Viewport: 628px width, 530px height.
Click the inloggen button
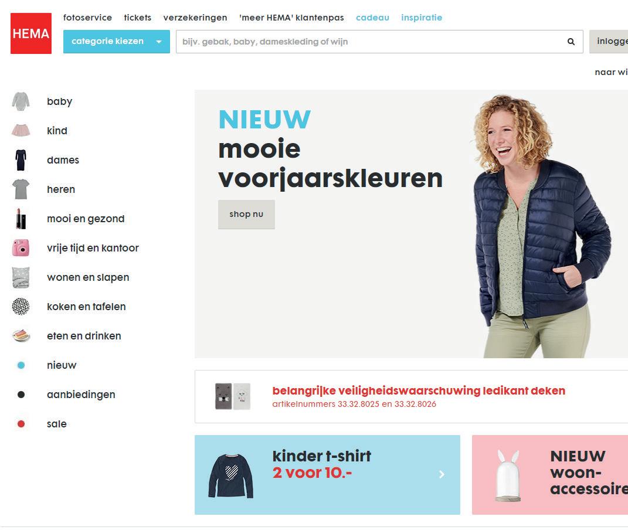click(609, 42)
